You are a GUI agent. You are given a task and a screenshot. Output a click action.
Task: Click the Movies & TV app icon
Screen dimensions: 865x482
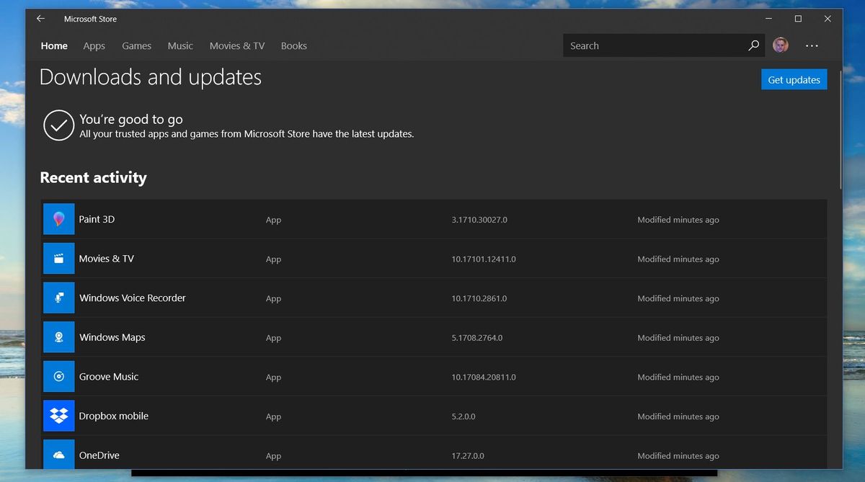(x=58, y=258)
